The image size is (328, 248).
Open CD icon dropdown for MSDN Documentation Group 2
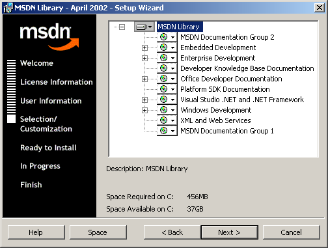(167, 37)
